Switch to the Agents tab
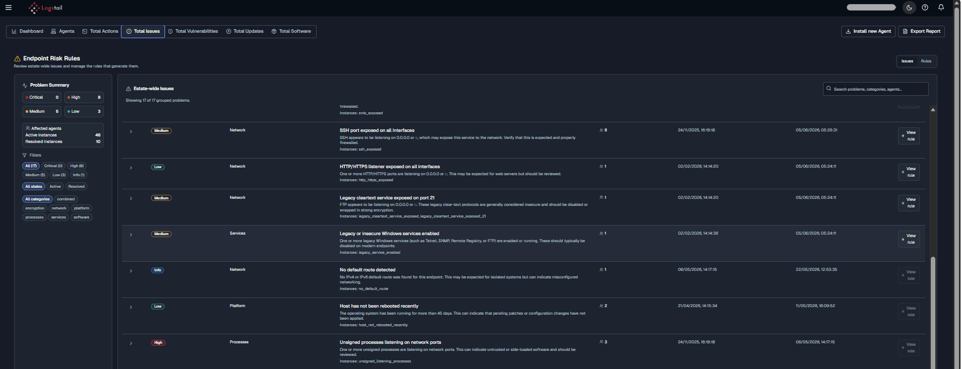 click(x=63, y=31)
